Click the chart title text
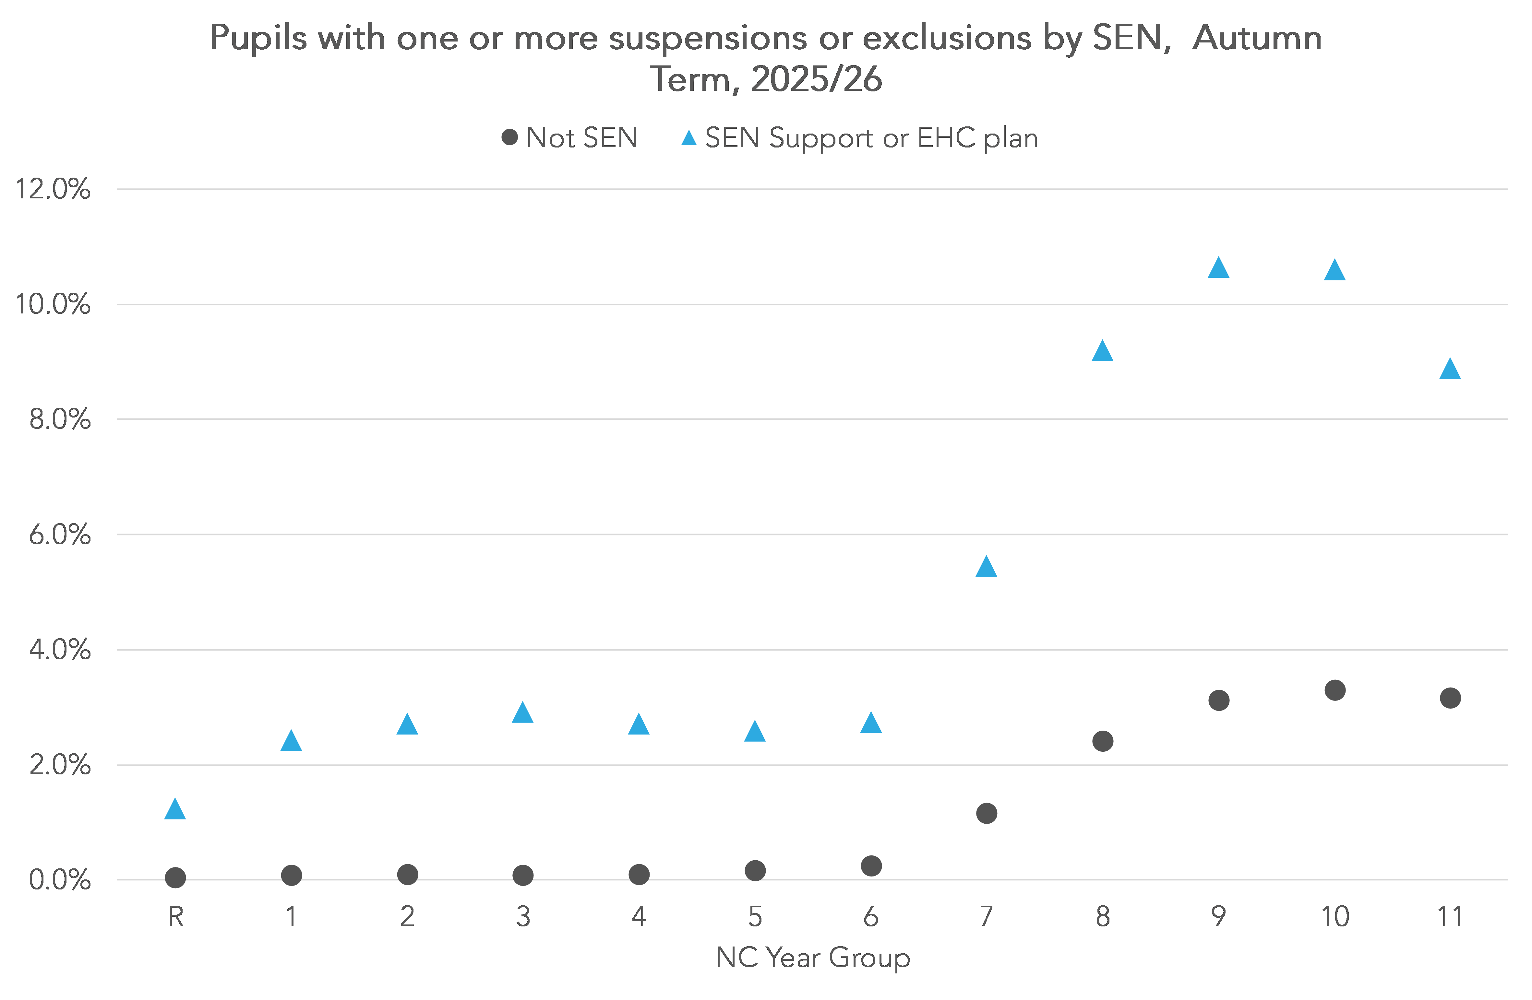 766,58
